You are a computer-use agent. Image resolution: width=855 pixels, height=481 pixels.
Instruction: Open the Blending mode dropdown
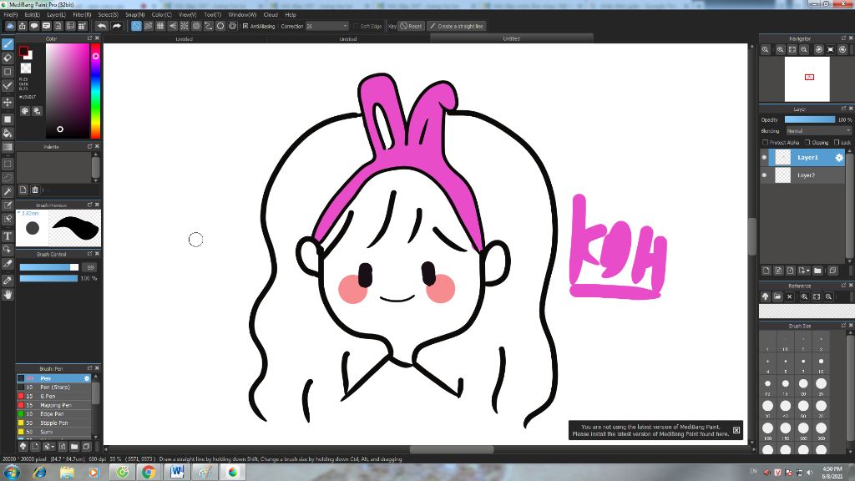[818, 131]
